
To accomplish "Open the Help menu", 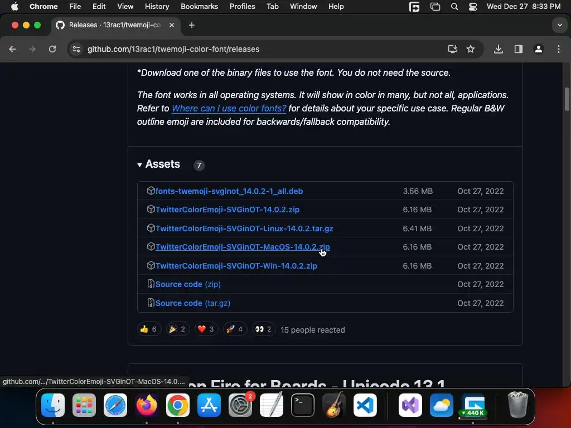I will pos(336,7).
